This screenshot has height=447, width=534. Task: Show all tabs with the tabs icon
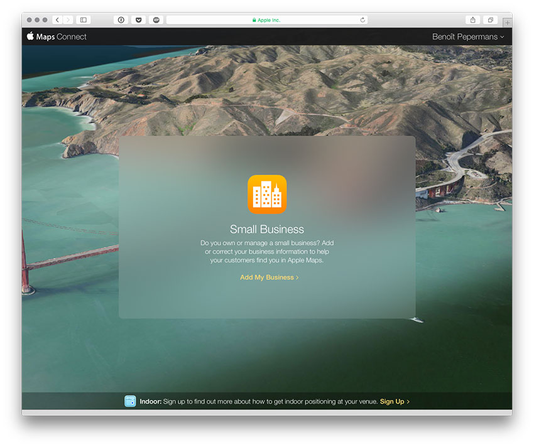[x=491, y=20]
